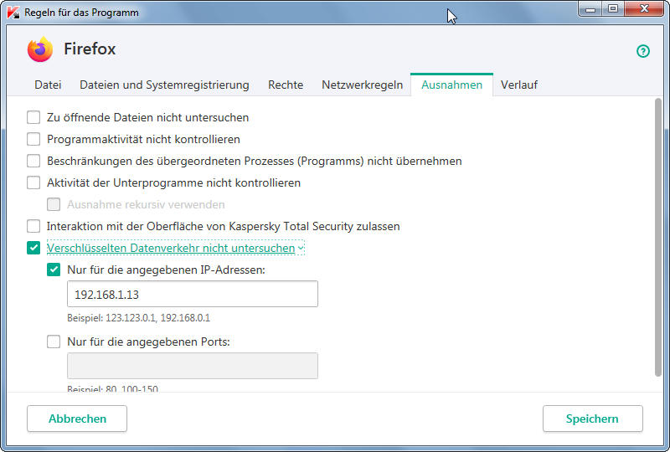Switch to the Rechte tab

tap(286, 85)
